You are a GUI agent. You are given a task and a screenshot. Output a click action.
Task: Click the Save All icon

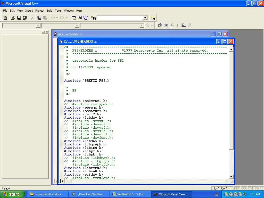[x=25, y=18]
